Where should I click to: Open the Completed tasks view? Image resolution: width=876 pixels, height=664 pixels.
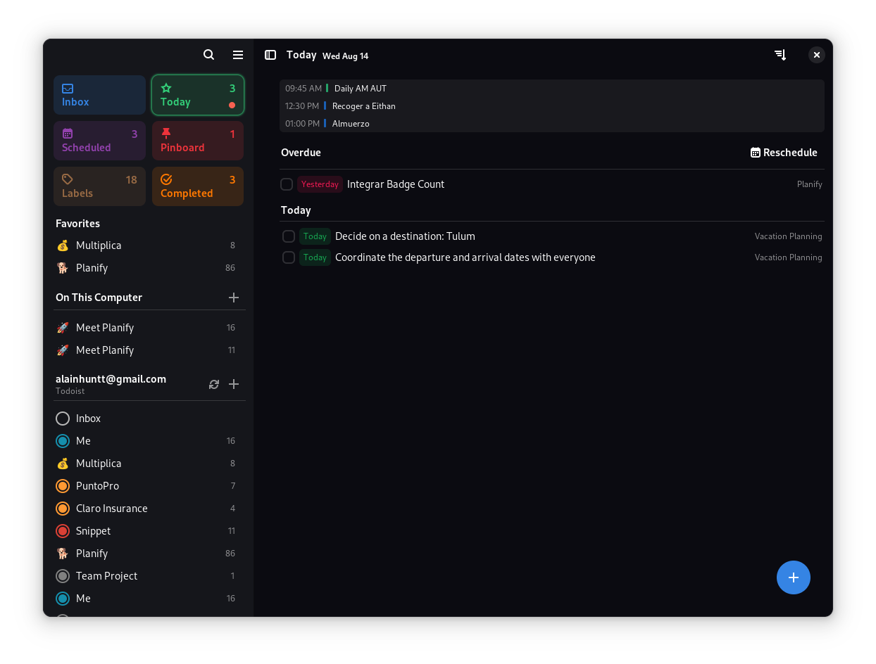[x=197, y=186]
